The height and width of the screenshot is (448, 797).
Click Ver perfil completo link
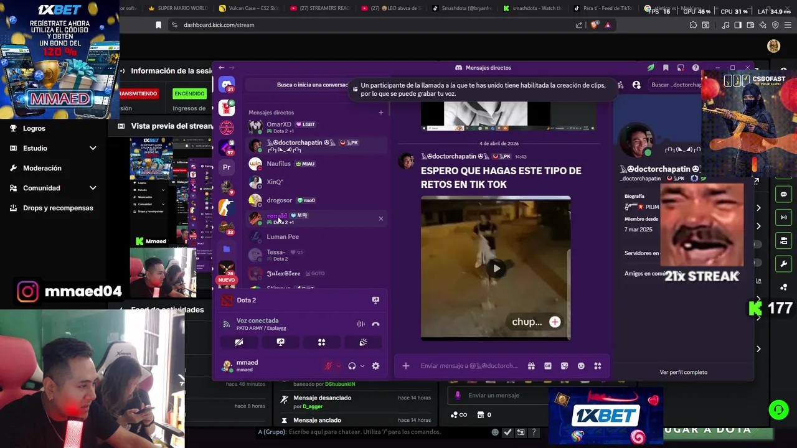[x=684, y=372]
